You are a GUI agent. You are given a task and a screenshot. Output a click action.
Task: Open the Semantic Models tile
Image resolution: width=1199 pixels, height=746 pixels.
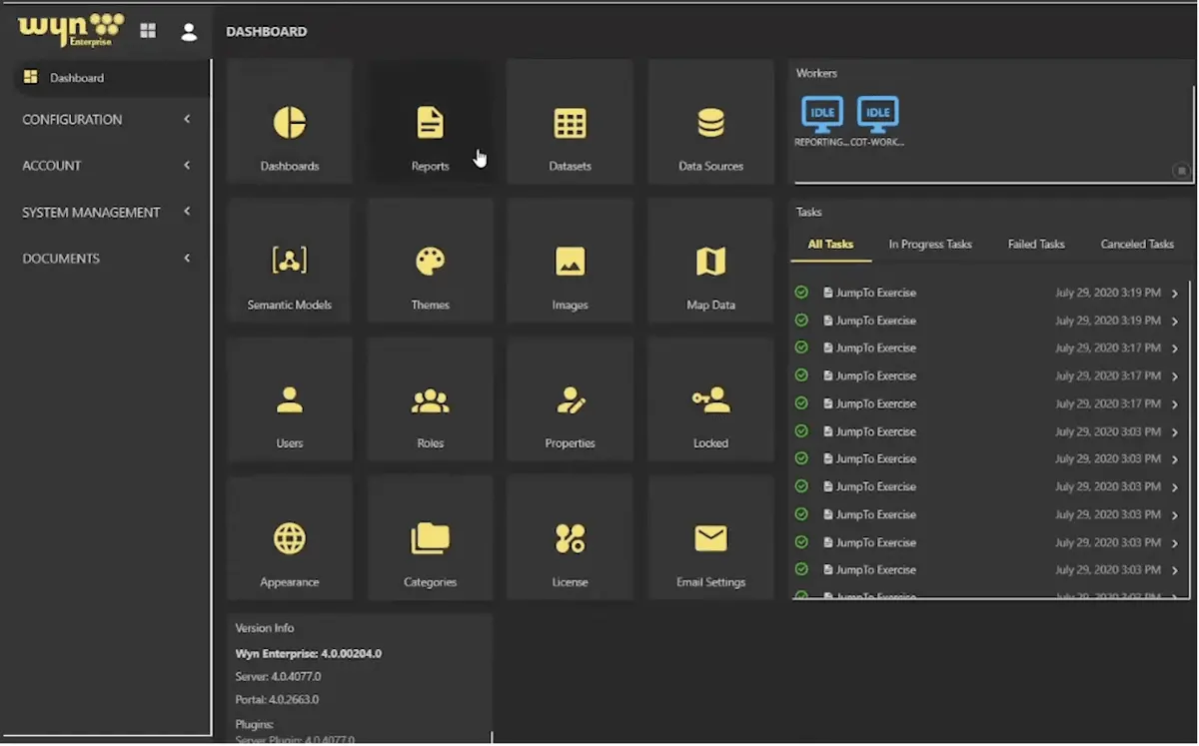(290, 261)
